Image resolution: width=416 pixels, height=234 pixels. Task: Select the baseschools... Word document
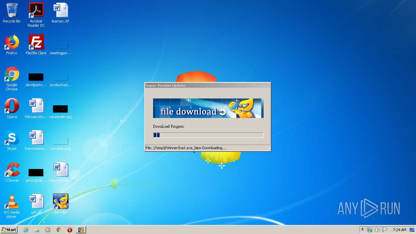[60, 172]
